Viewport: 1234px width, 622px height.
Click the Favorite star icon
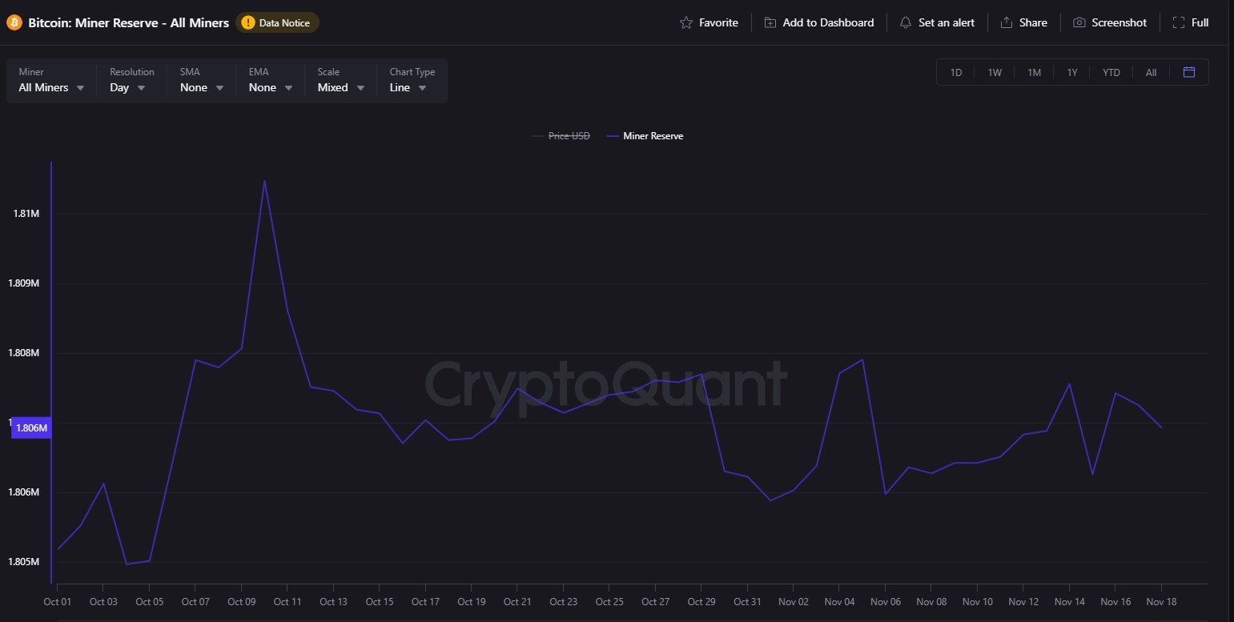click(x=686, y=22)
